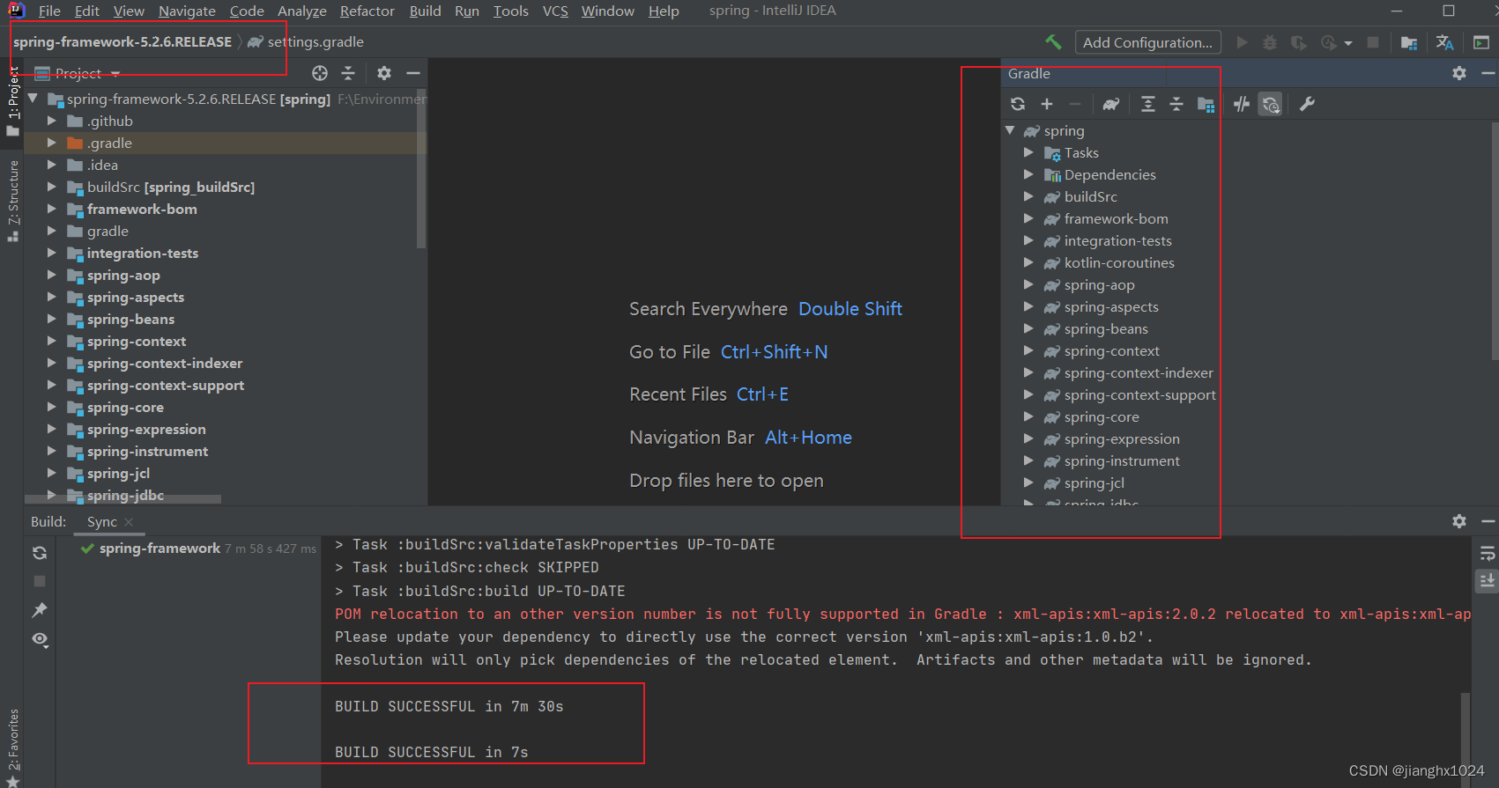Expand Dependencies node in Gradle panel
The width and height of the screenshot is (1499, 788).
1028,174
